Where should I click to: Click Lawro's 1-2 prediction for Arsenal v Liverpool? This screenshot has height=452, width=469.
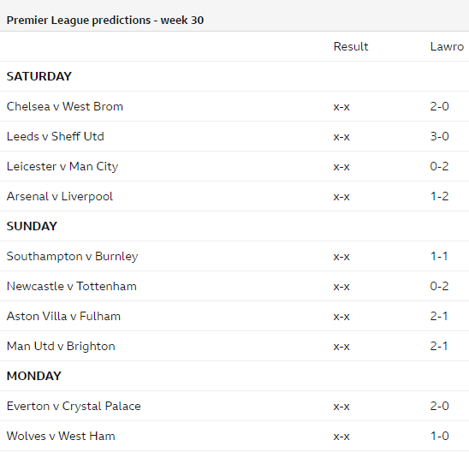[439, 196]
